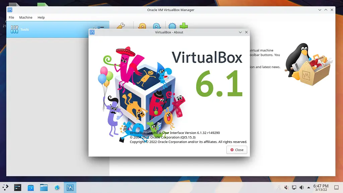Click the large green 6.1 version number
This screenshot has width=343, height=193.
219,83
